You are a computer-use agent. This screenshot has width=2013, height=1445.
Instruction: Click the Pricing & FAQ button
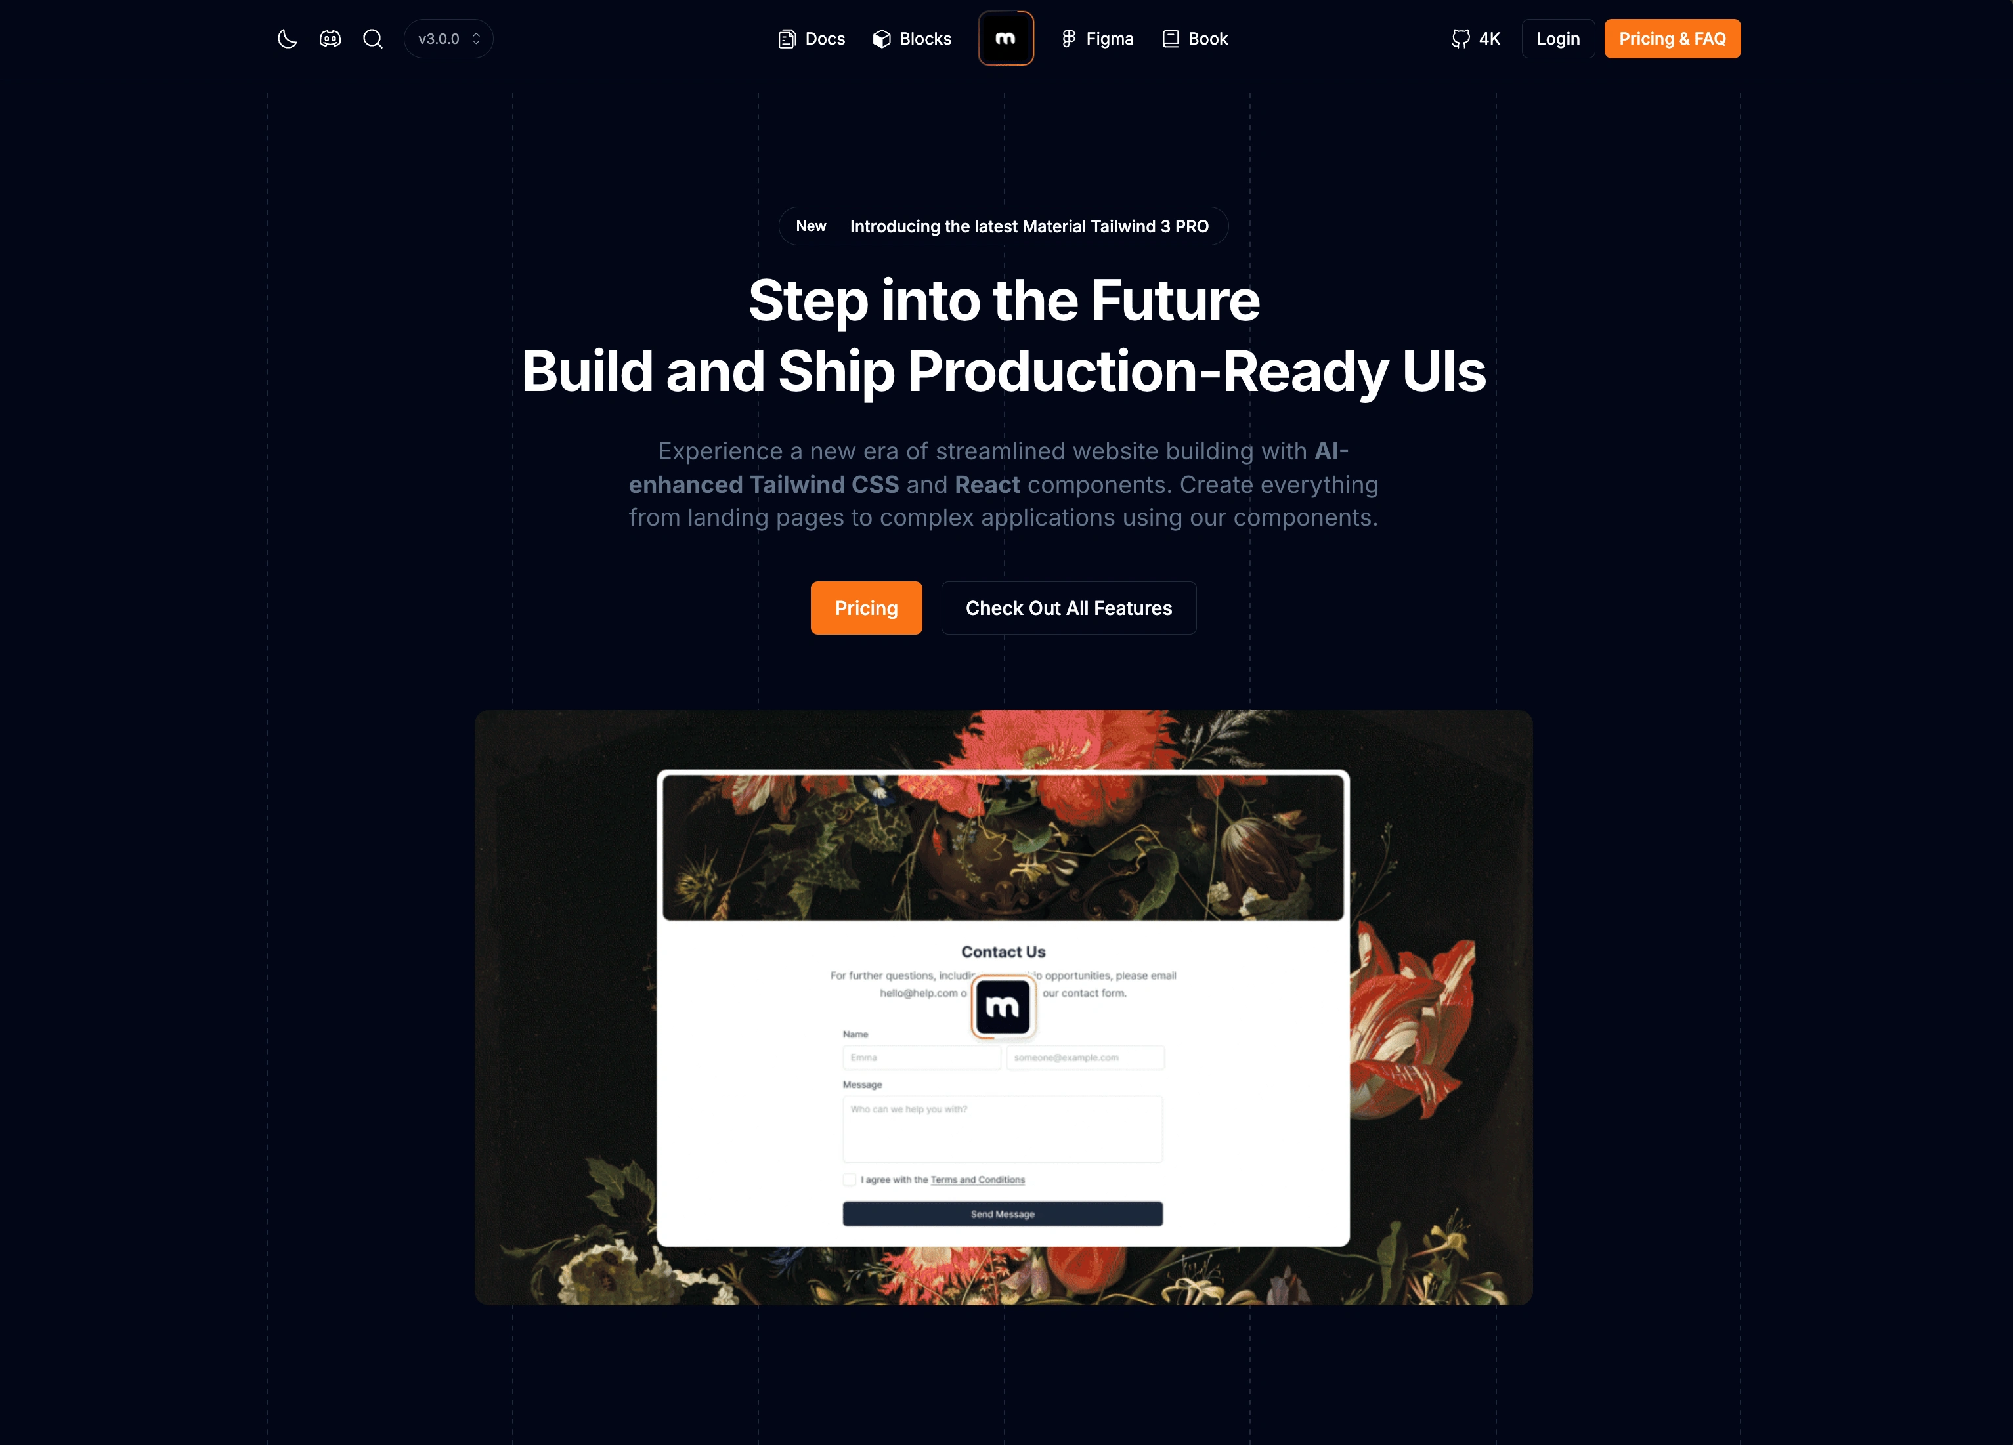tap(1672, 37)
